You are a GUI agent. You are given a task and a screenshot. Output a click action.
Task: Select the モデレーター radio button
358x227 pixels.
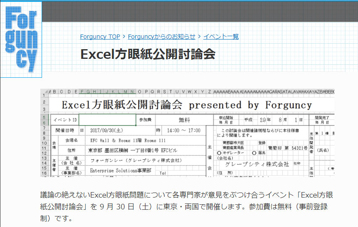coord(219,153)
